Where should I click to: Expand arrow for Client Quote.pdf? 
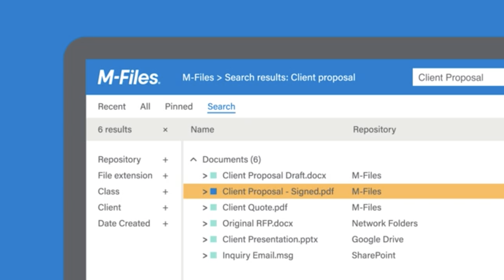[x=205, y=208]
